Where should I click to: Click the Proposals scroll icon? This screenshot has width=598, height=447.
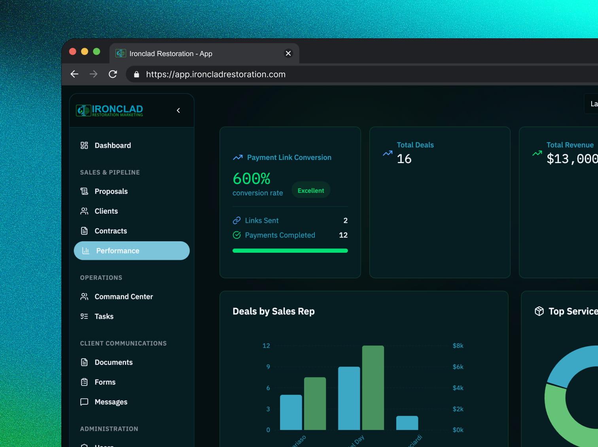point(84,191)
